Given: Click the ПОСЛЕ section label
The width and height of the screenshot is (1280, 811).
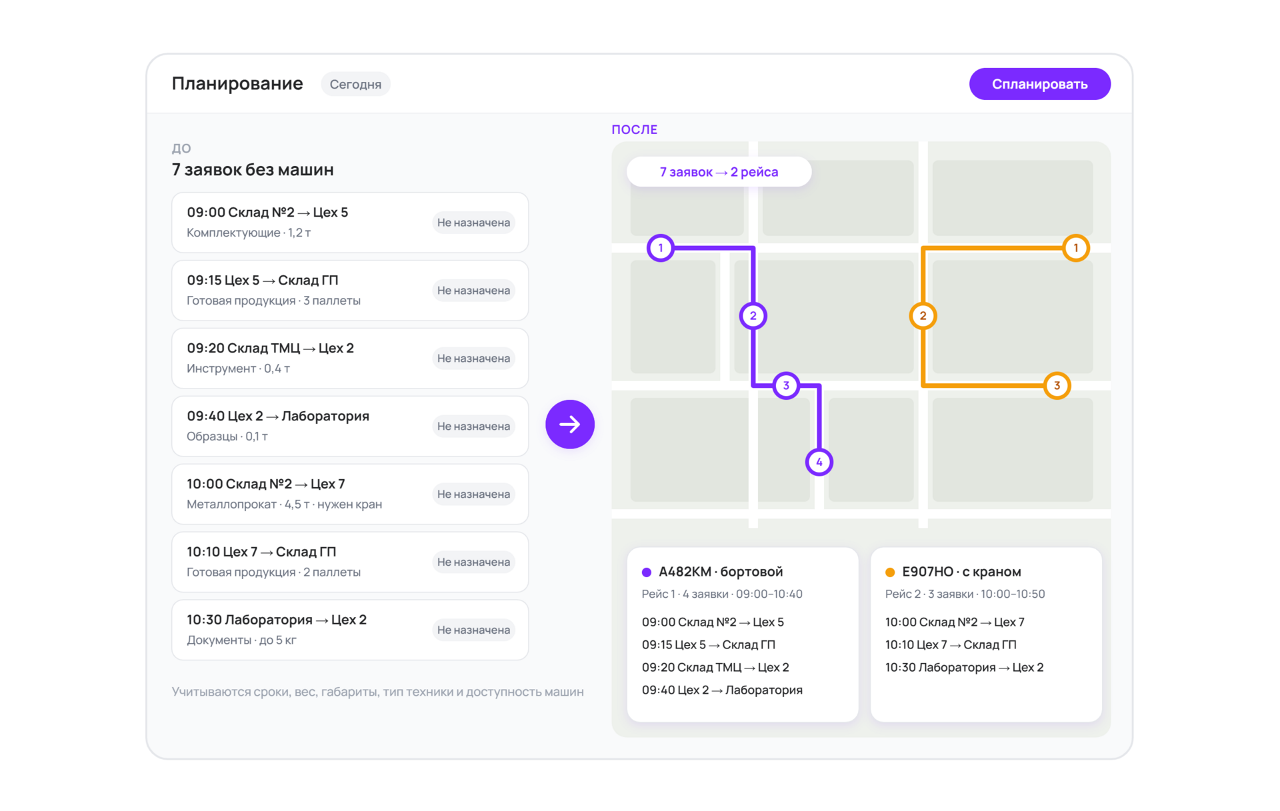Looking at the screenshot, I should pyautogui.click(x=635, y=130).
